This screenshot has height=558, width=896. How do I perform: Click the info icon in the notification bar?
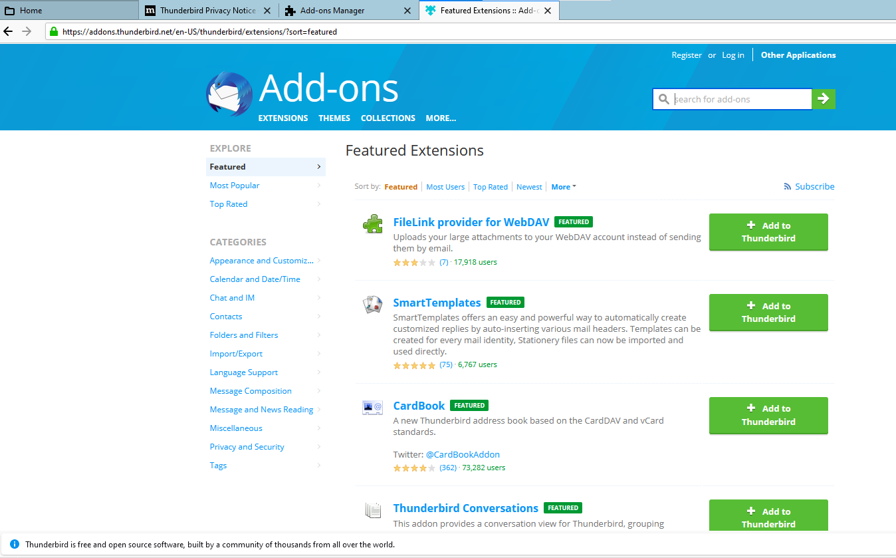tap(15, 544)
